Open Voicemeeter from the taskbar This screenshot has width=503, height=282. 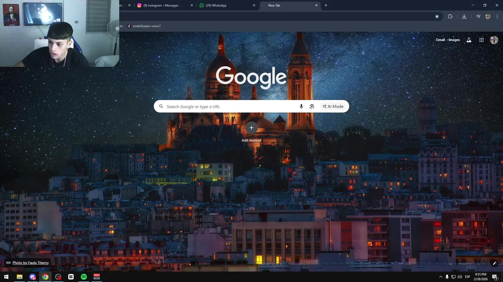(x=97, y=277)
